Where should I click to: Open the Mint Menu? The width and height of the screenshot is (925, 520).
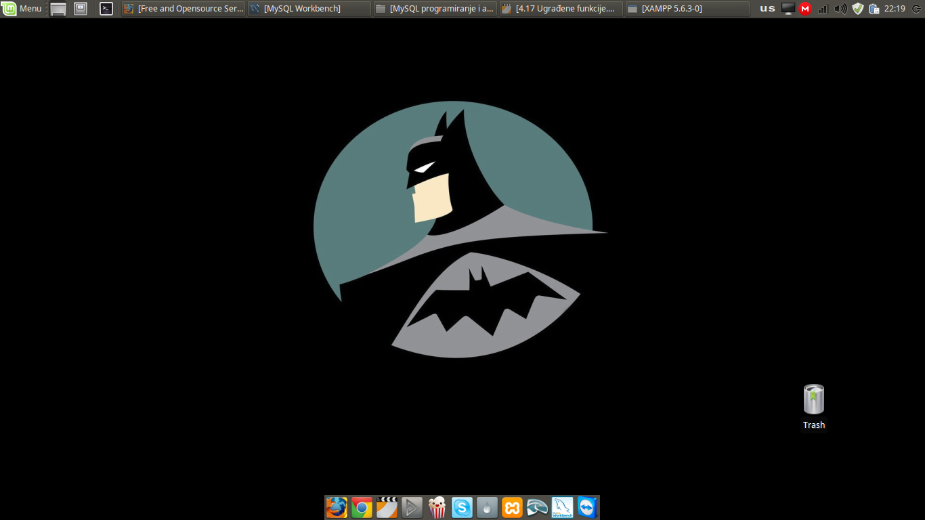coord(22,9)
